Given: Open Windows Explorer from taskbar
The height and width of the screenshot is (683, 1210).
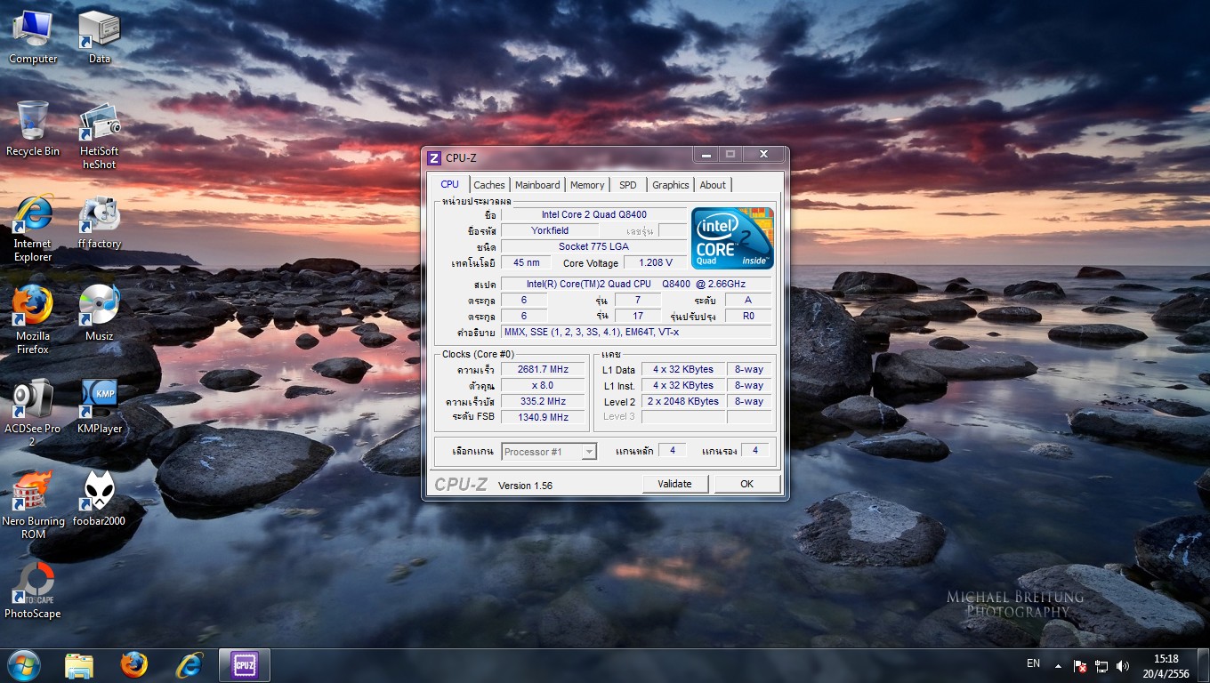Looking at the screenshot, I should [79, 665].
